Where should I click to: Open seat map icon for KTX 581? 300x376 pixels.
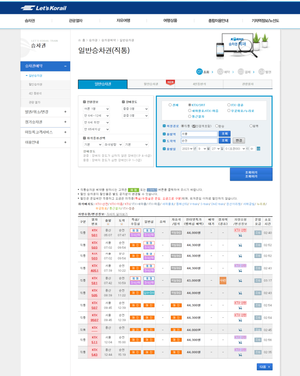pyautogui.click(x=240, y=281)
